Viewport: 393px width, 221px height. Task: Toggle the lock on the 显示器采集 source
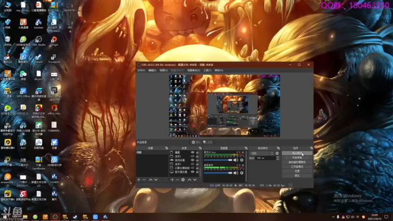click(x=197, y=172)
